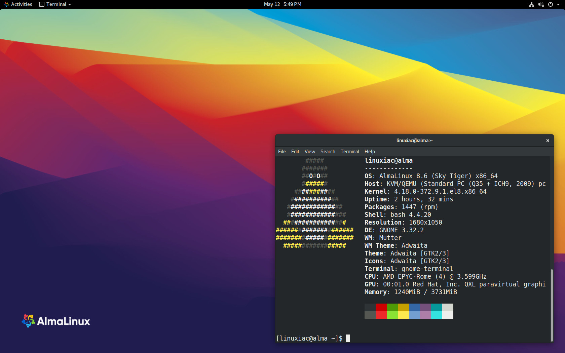
Task: Click the Shell 'bash 4.4.20' text
Action: (411, 215)
